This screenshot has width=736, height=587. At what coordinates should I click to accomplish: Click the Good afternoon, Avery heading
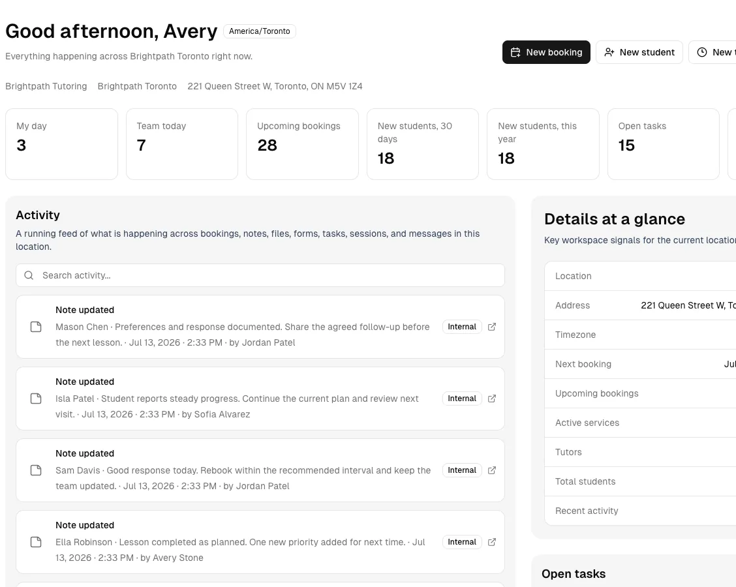click(111, 31)
